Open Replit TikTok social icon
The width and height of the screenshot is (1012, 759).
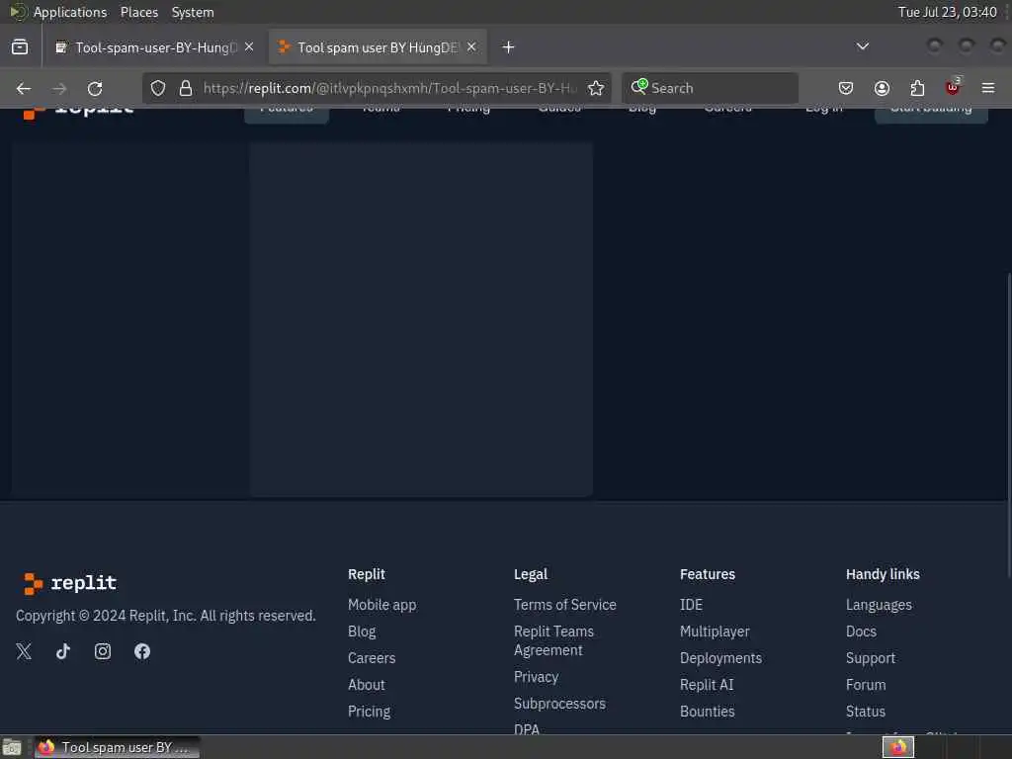coord(63,651)
